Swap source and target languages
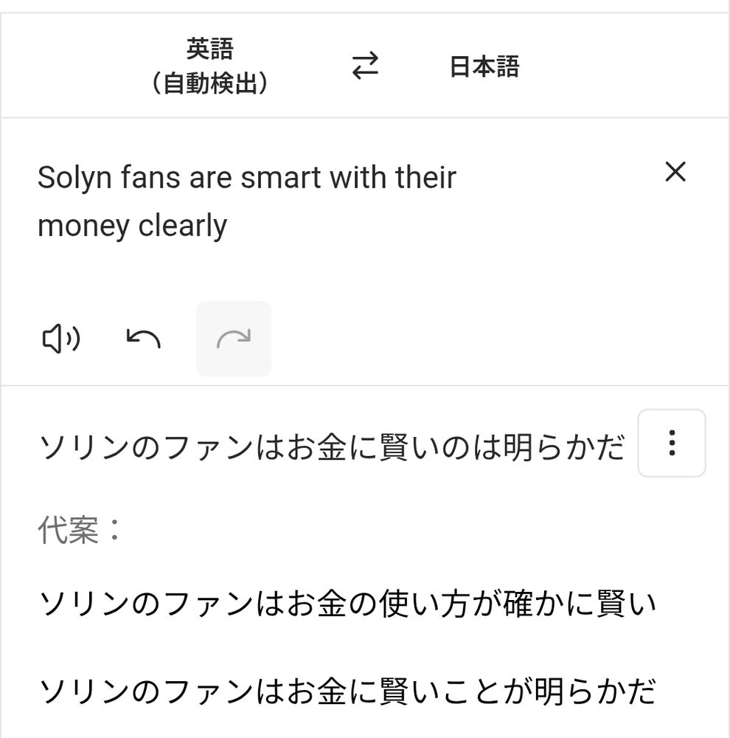The width and height of the screenshot is (730, 738). coord(364,66)
